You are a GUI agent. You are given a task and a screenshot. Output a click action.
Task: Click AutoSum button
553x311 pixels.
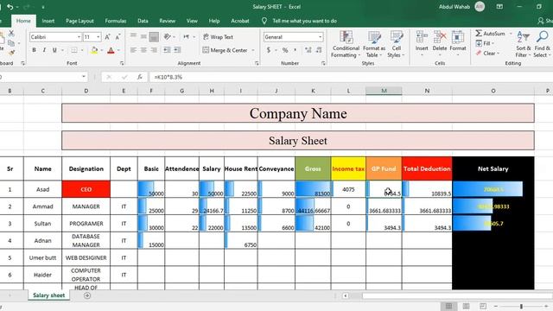pos(490,34)
